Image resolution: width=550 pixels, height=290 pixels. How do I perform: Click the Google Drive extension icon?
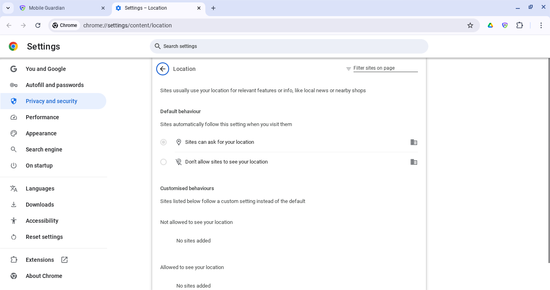(x=490, y=25)
